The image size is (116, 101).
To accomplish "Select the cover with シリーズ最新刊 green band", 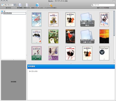I will 37,53.
